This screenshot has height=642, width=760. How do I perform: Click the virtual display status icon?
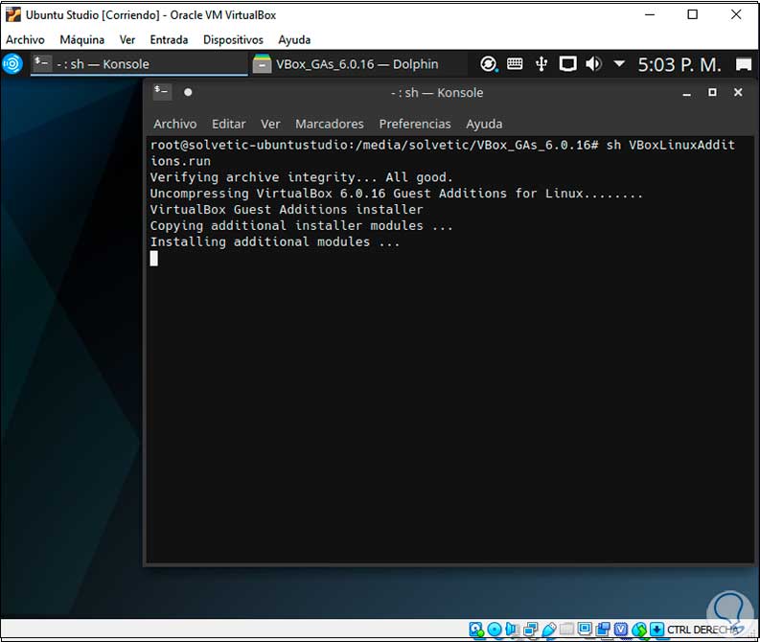(585, 629)
